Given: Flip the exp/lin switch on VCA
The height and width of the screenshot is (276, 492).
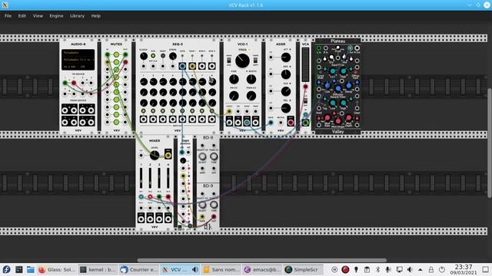Looking at the screenshot, I should click(x=305, y=100).
